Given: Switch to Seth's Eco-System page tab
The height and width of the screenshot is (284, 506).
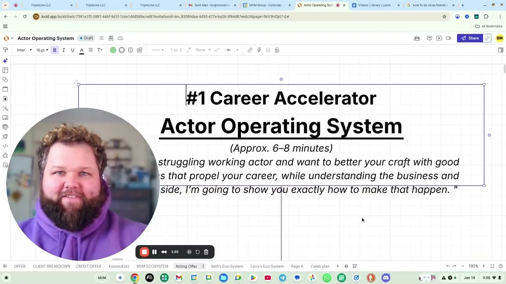Looking at the screenshot, I should point(227,266).
